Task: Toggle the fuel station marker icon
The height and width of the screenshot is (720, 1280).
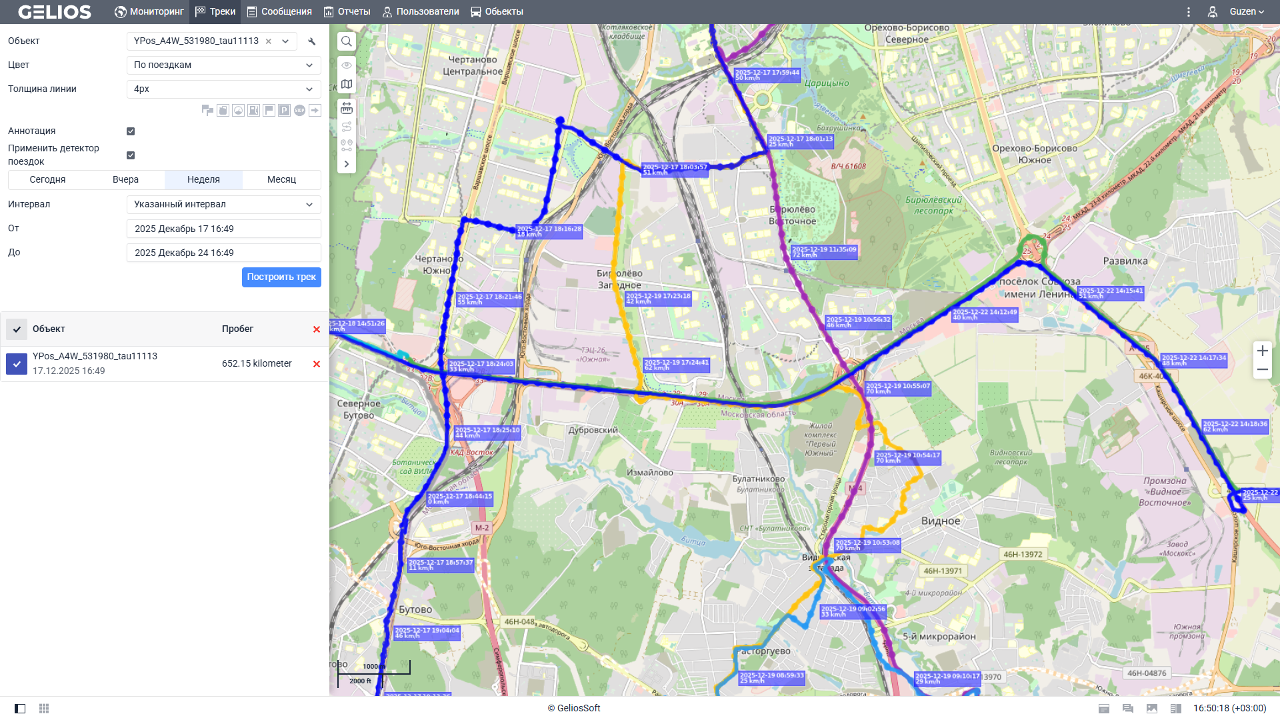Action: coord(253,111)
